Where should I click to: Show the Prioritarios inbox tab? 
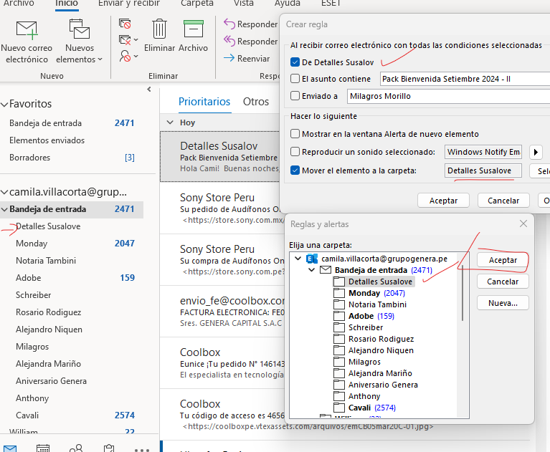click(x=204, y=102)
